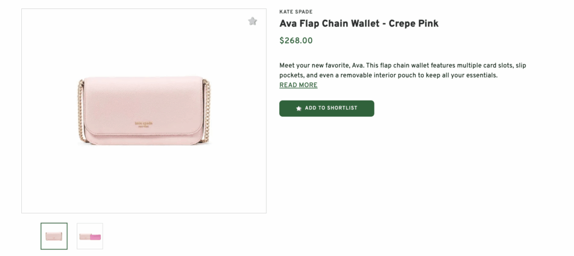This screenshot has width=574, height=256.
Task: Click the Kate Spade brand label
Action: [x=296, y=12]
